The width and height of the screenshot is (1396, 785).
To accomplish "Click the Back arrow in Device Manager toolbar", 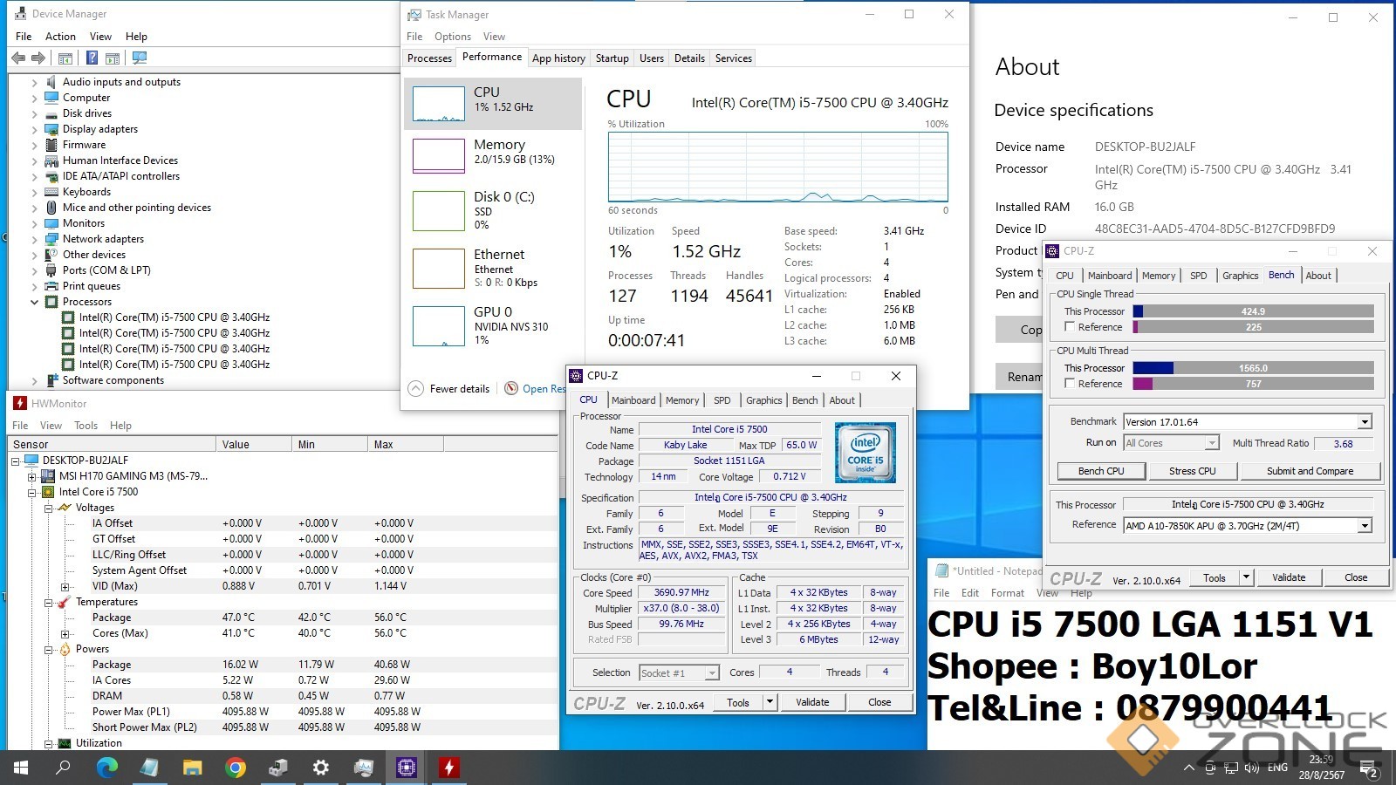I will [x=18, y=58].
